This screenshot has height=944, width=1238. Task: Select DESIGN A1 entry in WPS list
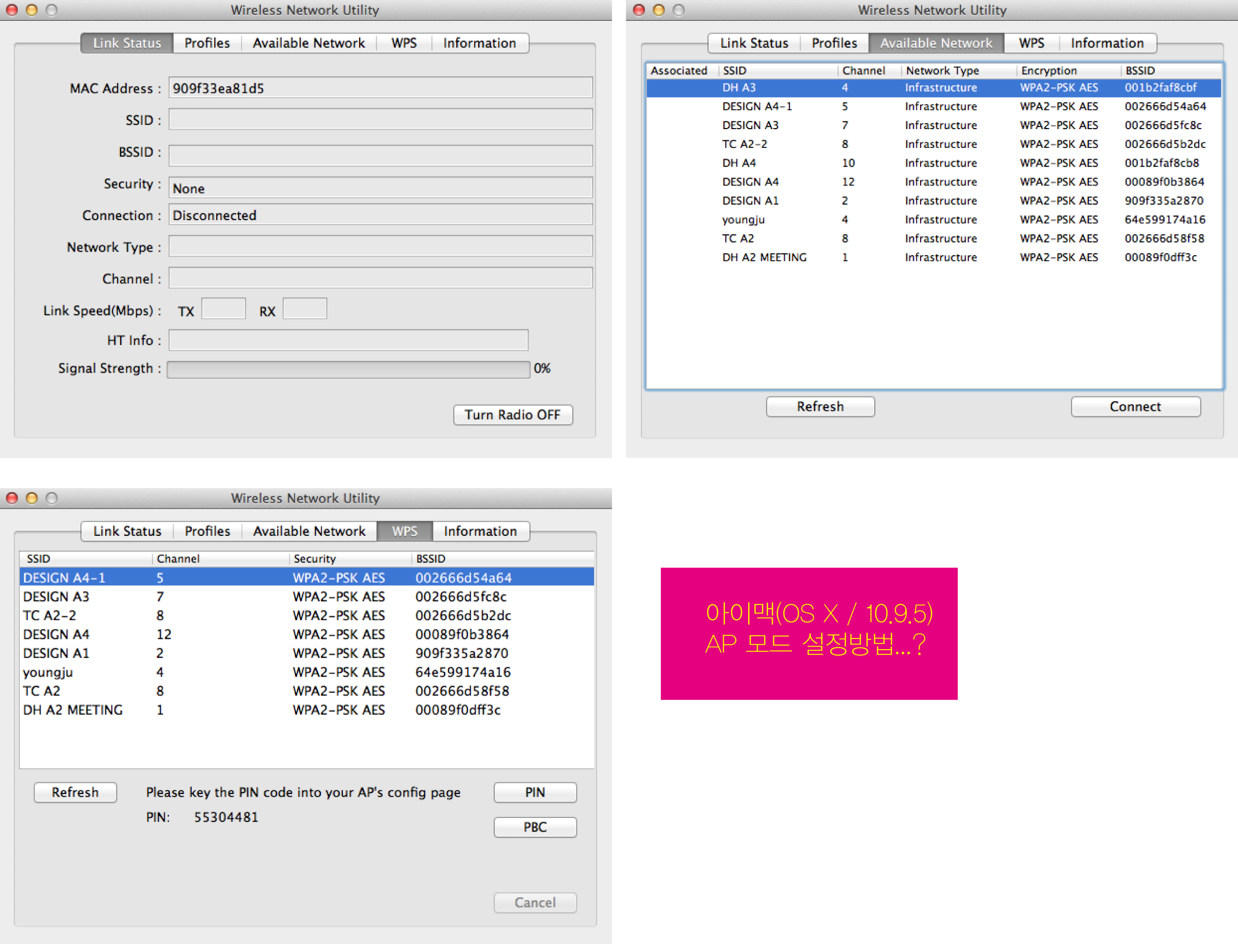coord(307,653)
